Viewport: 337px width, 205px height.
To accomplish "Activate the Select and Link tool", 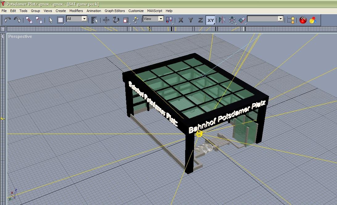I will click(29, 20).
